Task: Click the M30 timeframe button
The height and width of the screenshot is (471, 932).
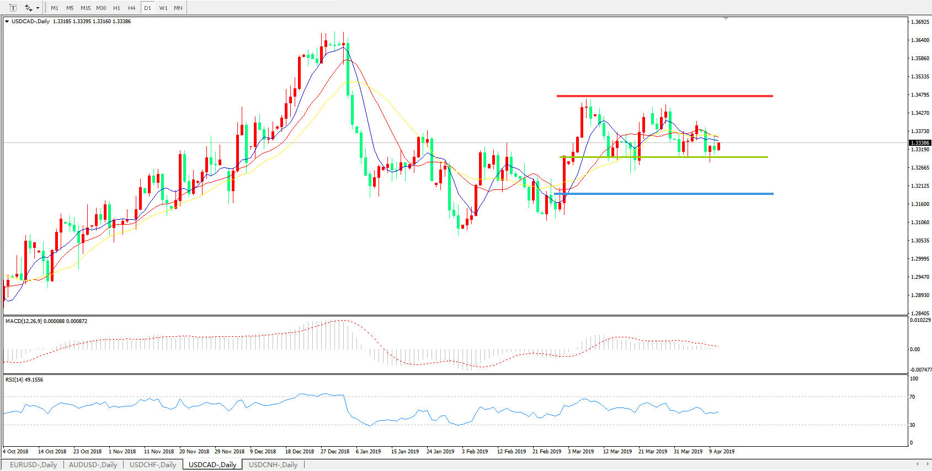Action: tap(101, 8)
